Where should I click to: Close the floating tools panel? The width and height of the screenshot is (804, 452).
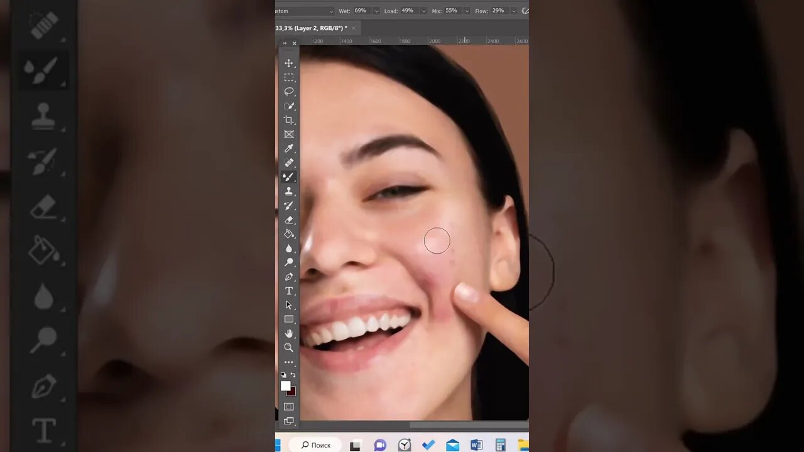pyautogui.click(x=294, y=43)
